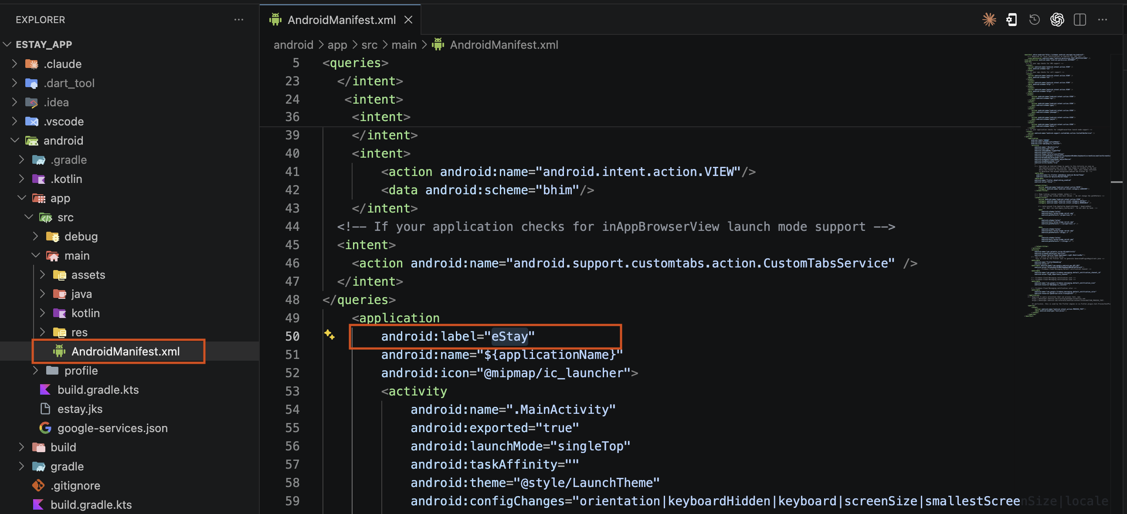Click line number 50 in gutter
The image size is (1127, 514).
tap(292, 336)
